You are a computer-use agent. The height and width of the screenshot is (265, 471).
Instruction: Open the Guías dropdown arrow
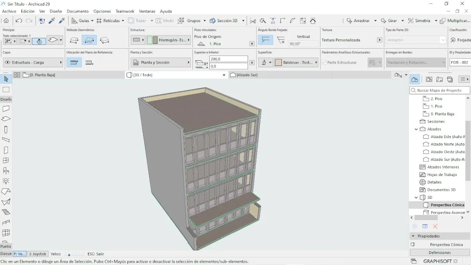tap(92, 21)
